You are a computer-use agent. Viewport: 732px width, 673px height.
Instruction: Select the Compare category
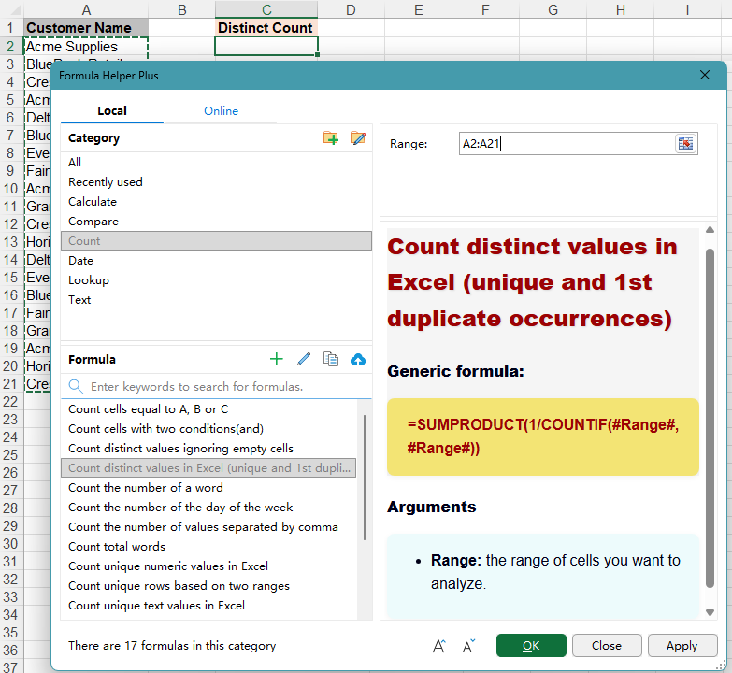(x=216, y=222)
